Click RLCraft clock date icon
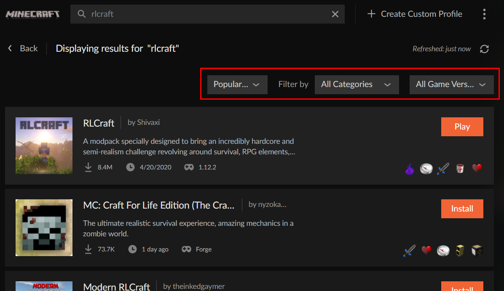 pos(130,167)
